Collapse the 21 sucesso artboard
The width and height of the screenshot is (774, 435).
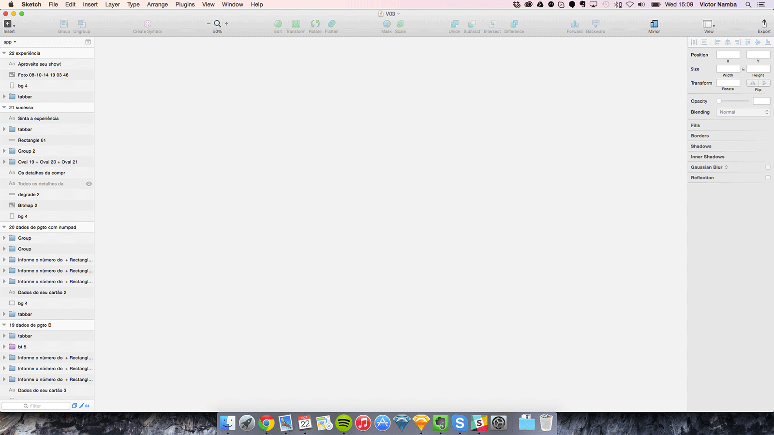tap(4, 107)
